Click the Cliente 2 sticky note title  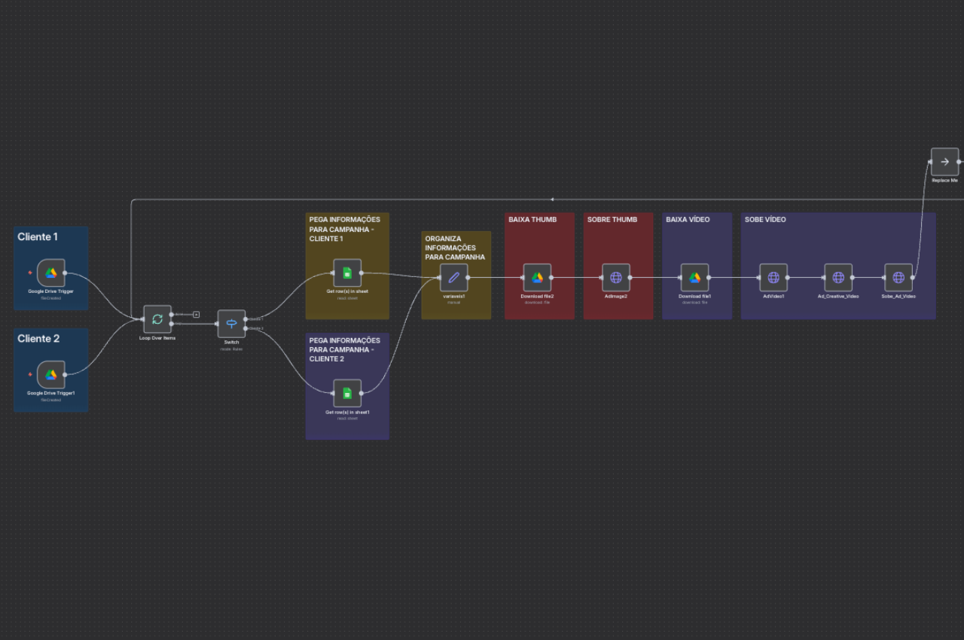(x=38, y=339)
